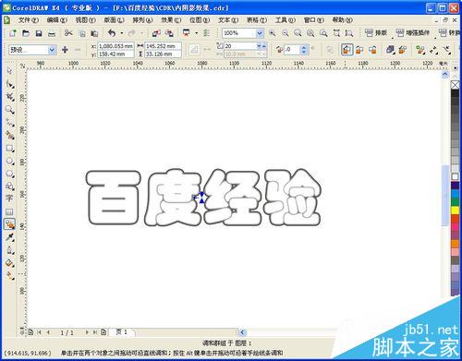462x361 pixels.
Task: Select the Polygon tool
Action: tap(9, 174)
